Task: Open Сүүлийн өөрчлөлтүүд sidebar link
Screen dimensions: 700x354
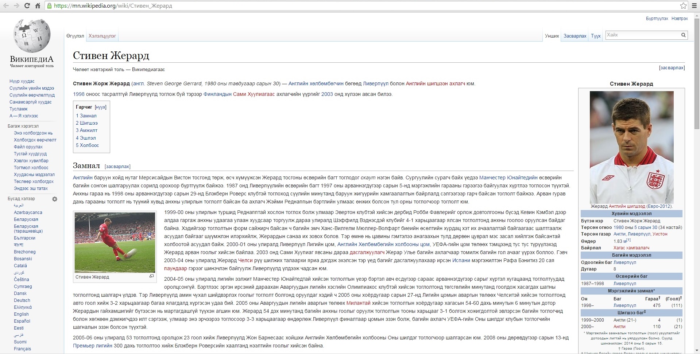Action: [32, 95]
